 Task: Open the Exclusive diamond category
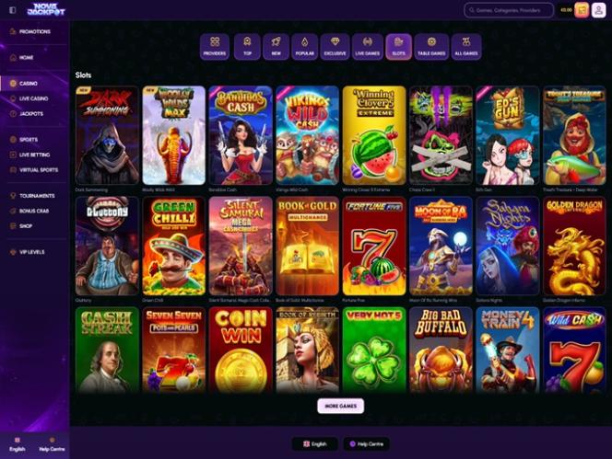[x=335, y=47]
